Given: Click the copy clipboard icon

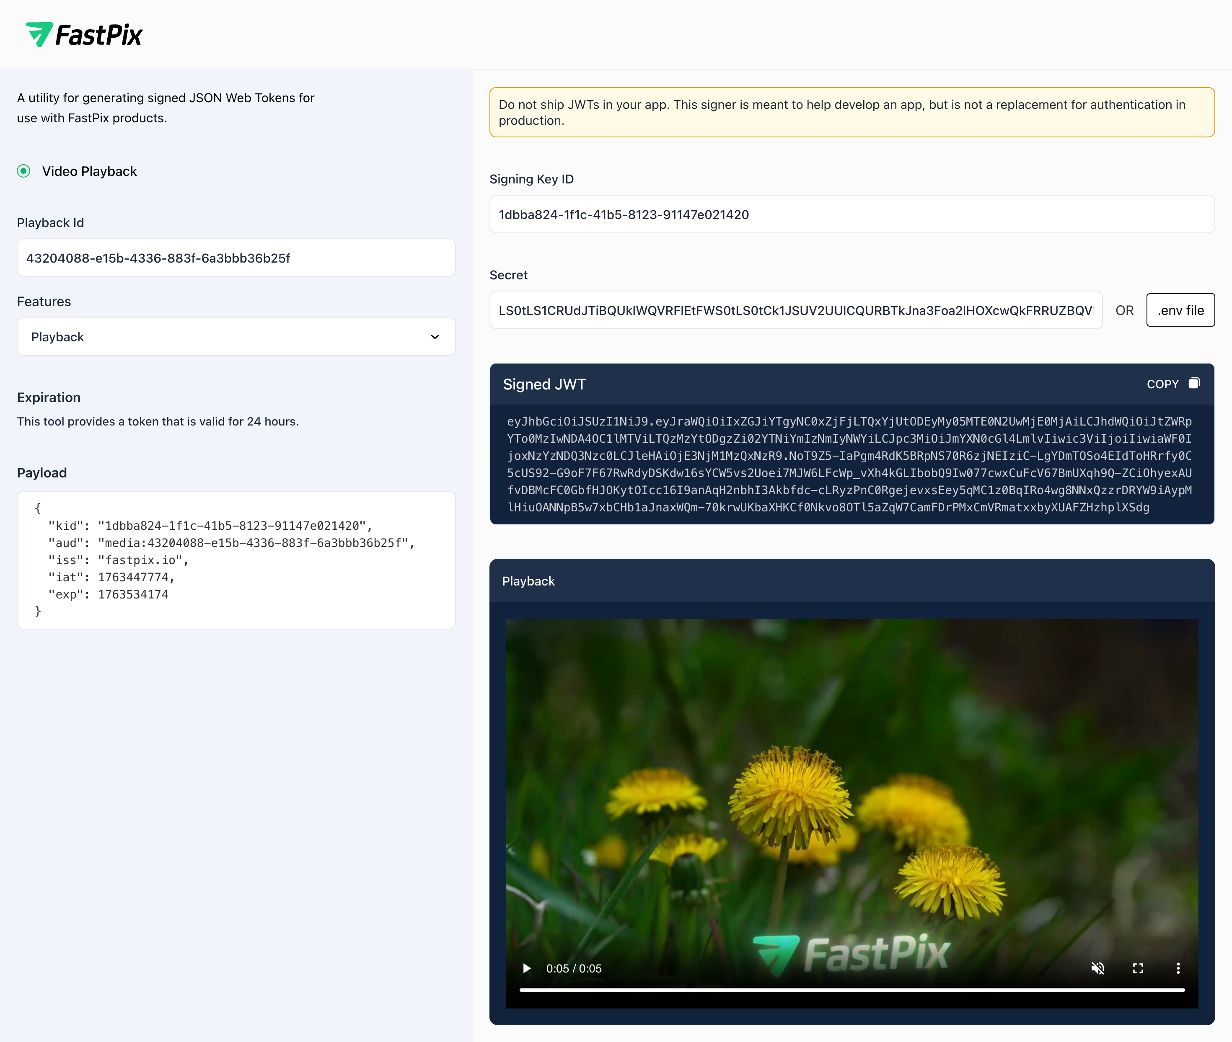Looking at the screenshot, I should [x=1193, y=383].
